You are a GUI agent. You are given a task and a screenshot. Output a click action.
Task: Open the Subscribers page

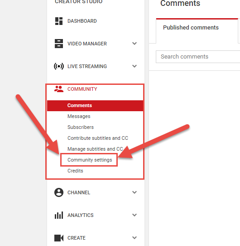click(x=81, y=127)
